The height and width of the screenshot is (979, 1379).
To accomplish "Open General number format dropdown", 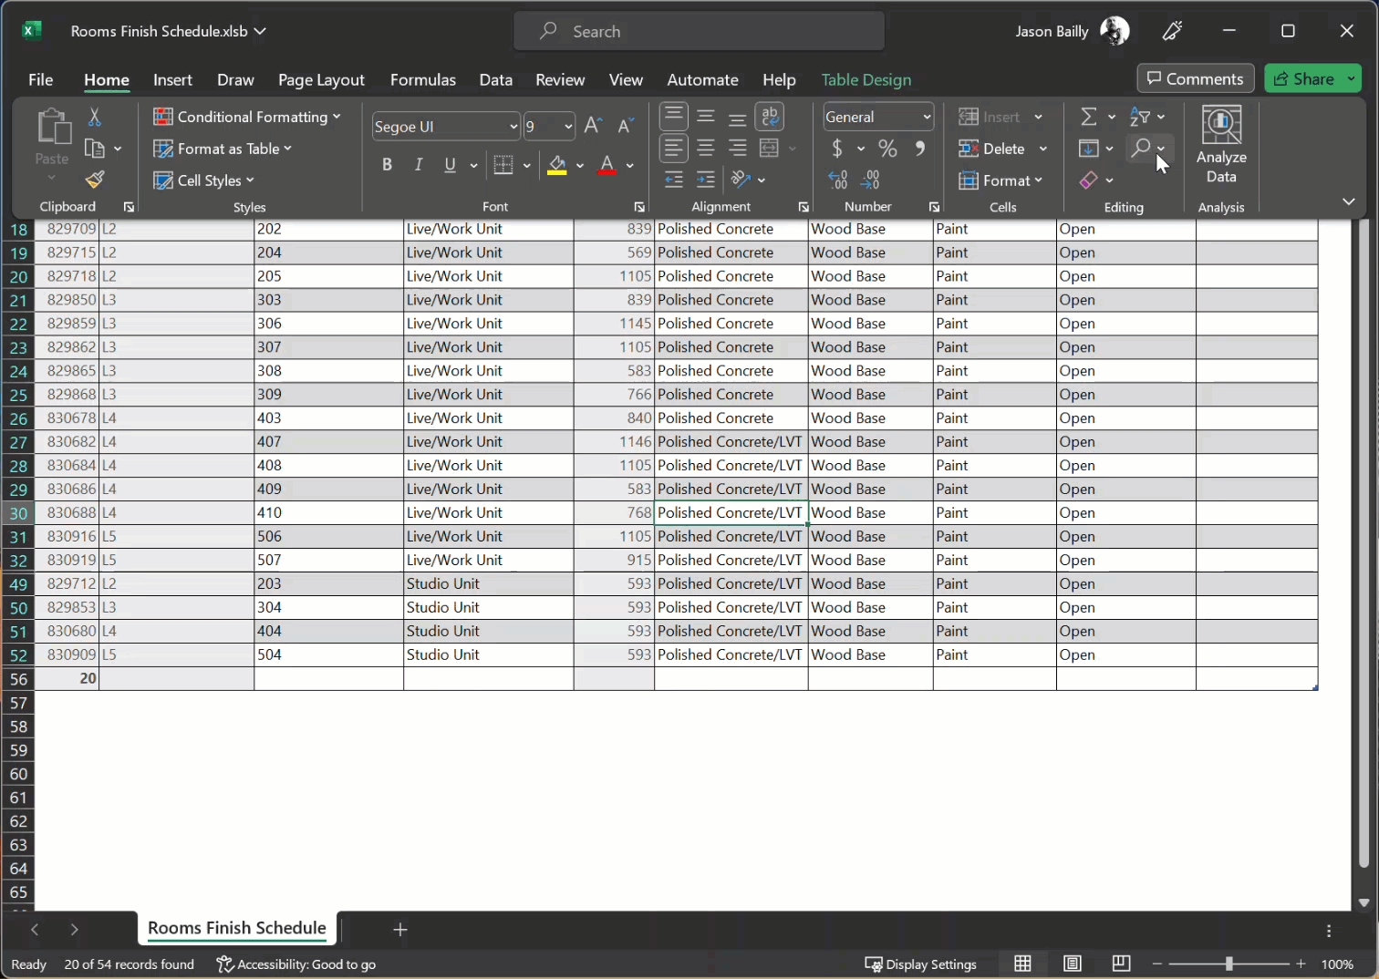I will pyautogui.click(x=927, y=117).
